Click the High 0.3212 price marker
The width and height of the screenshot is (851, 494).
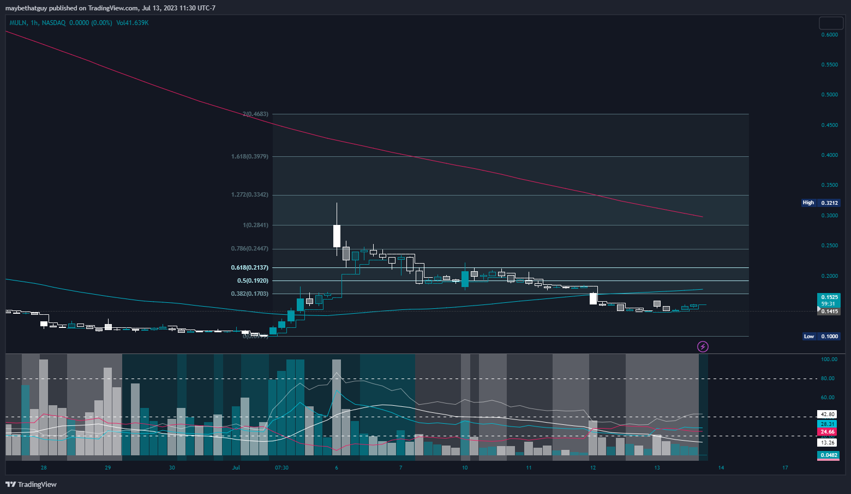[820, 203]
